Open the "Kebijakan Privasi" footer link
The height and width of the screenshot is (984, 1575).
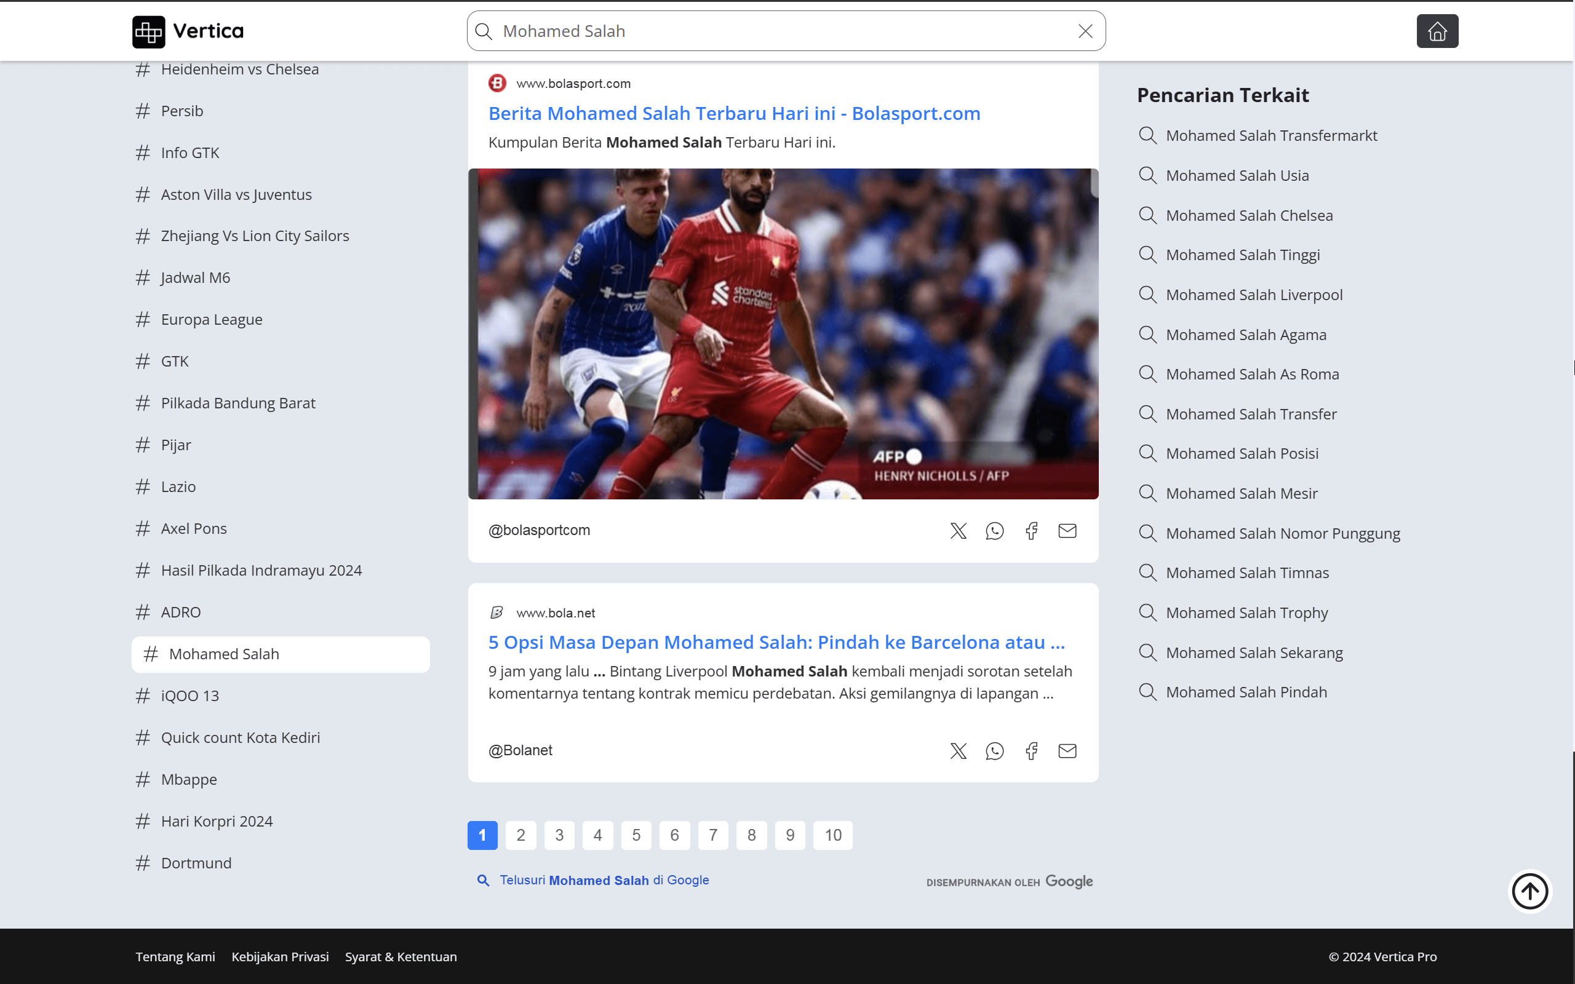point(280,956)
